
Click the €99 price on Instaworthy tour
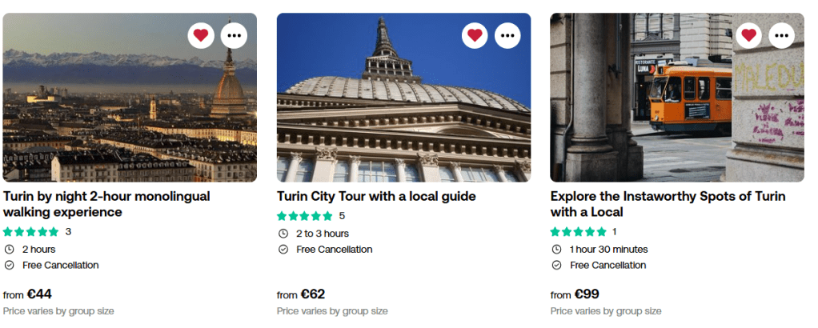coord(587,294)
